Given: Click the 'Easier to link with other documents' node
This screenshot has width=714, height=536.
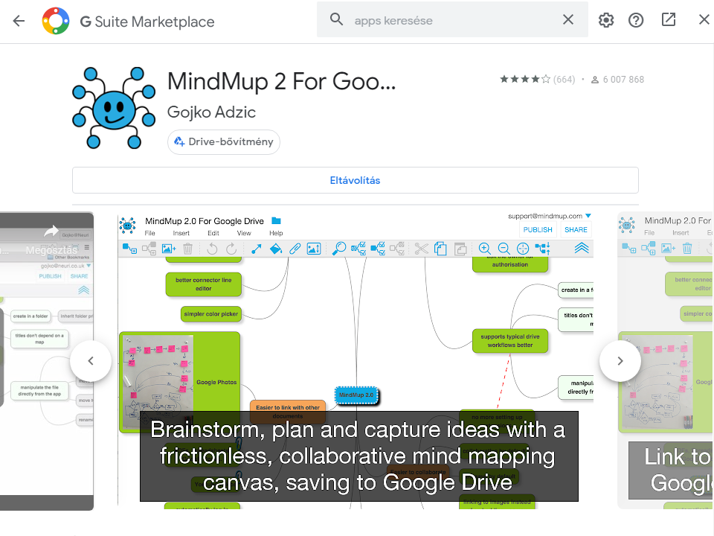Looking at the screenshot, I should click(288, 412).
